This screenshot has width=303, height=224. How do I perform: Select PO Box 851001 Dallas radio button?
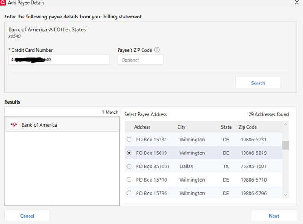129,166
